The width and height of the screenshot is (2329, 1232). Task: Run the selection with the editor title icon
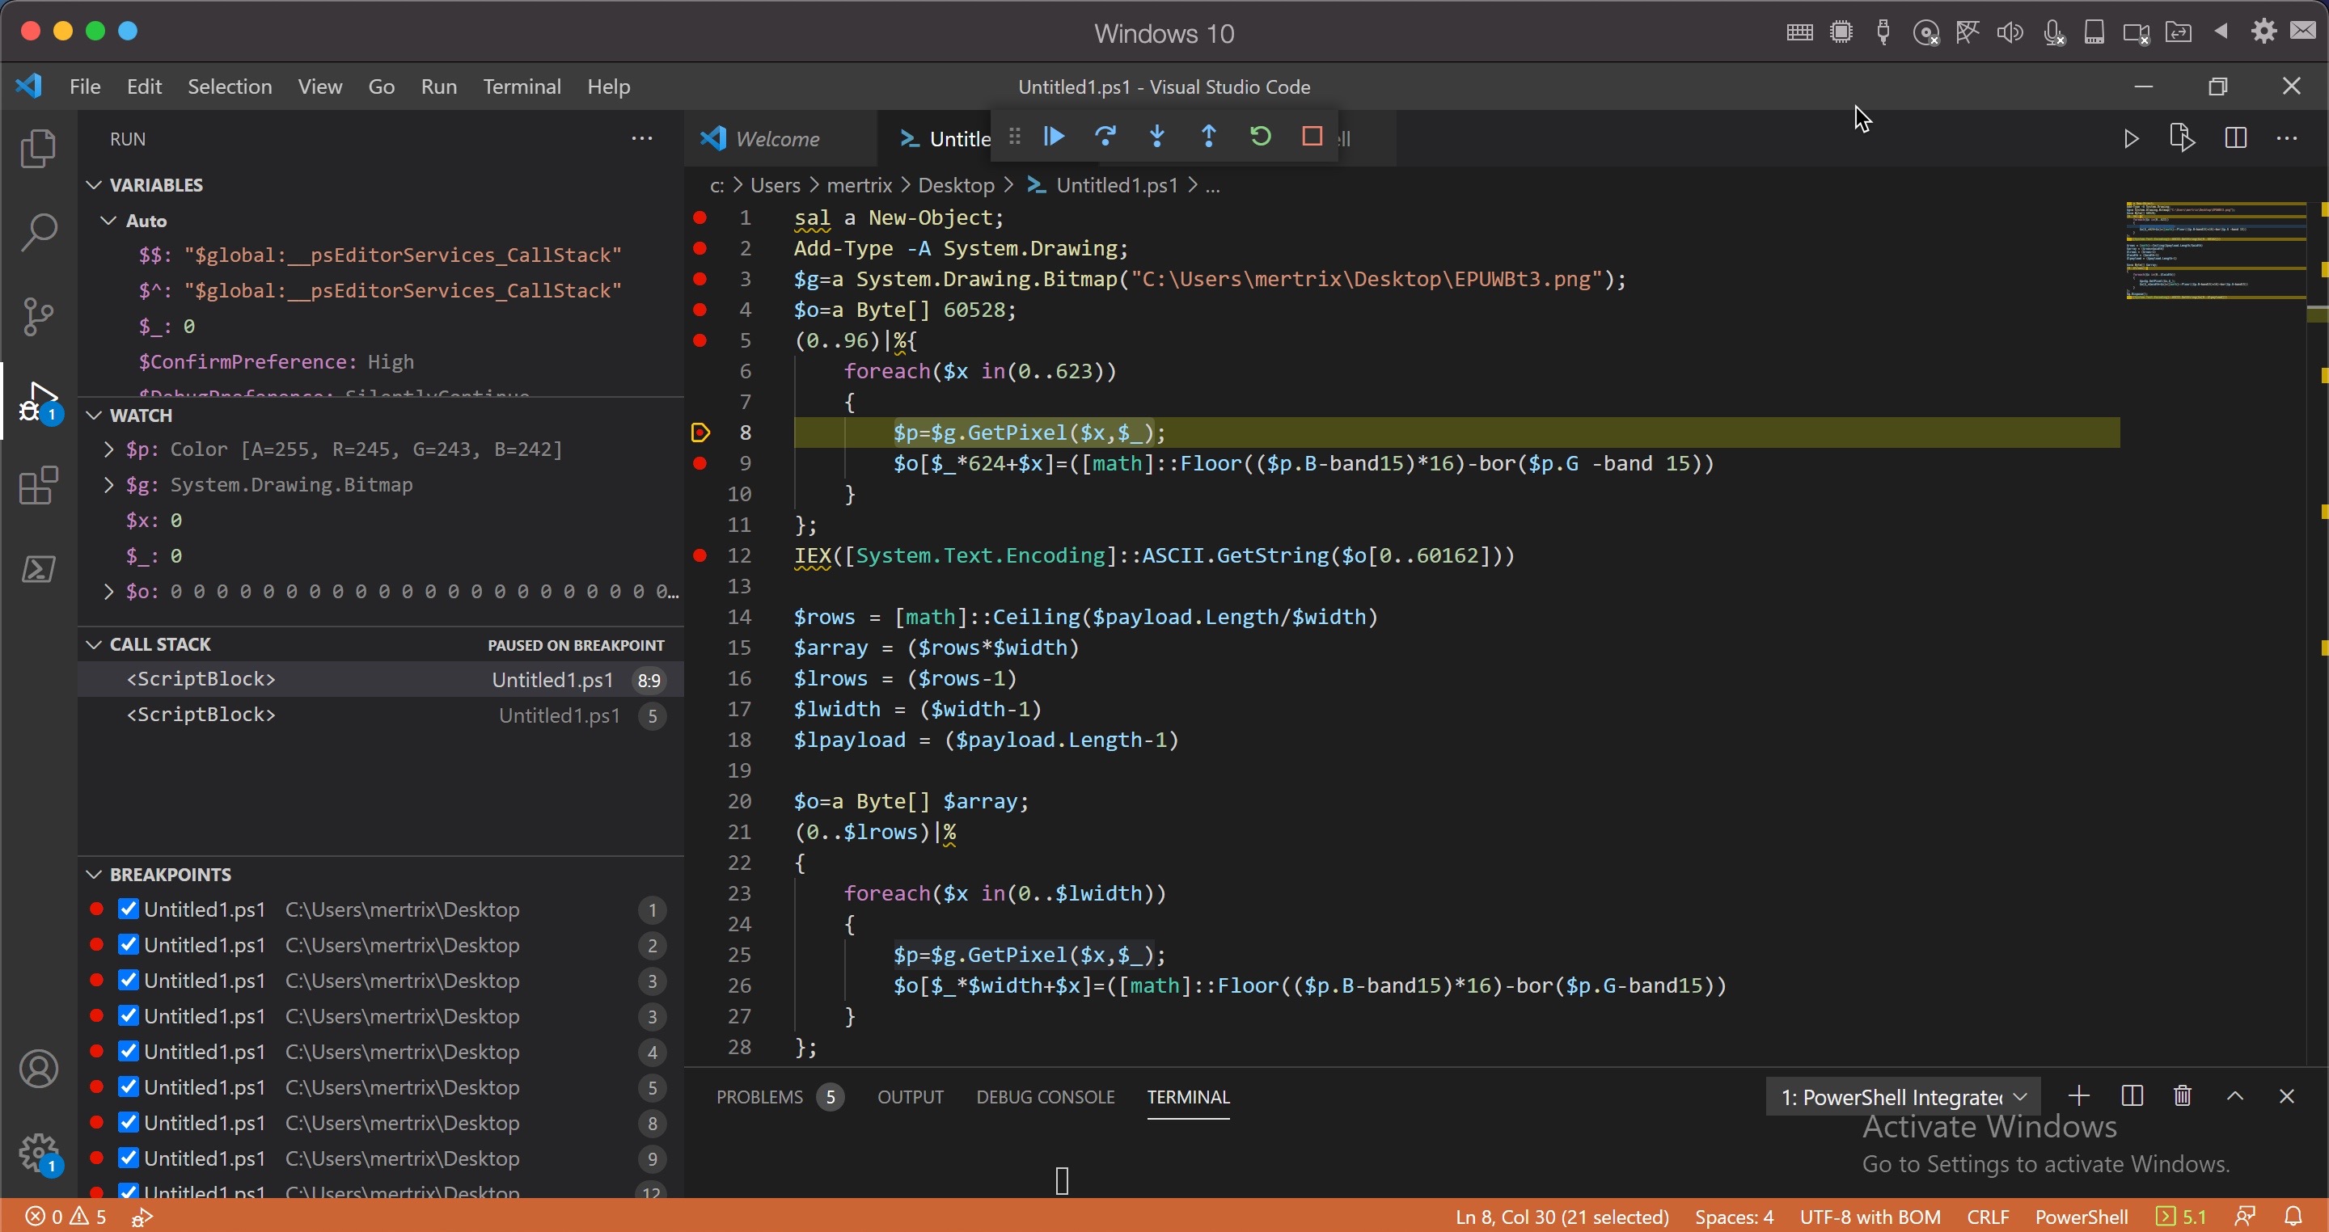click(x=2182, y=138)
